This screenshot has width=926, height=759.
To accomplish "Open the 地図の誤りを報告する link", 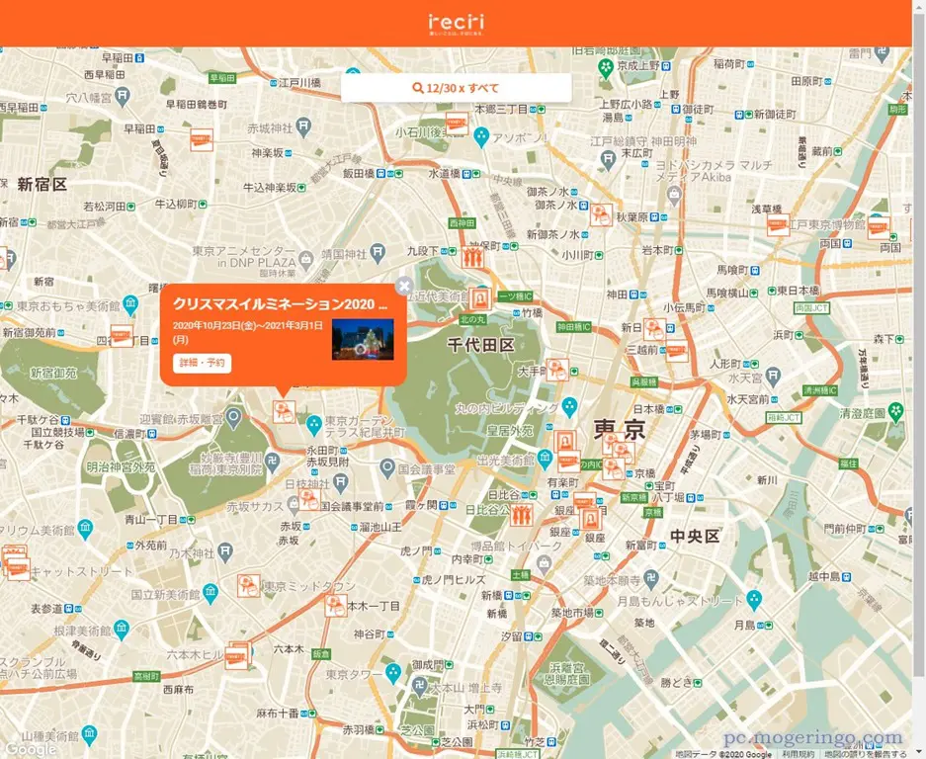I will pyautogui.click(x=866, y=754).
